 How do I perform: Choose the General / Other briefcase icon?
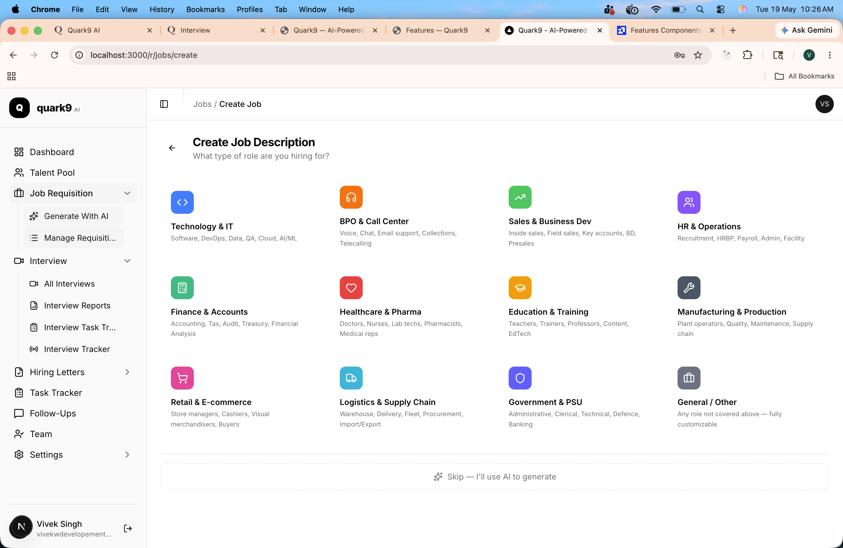click(x=689, y=378)
